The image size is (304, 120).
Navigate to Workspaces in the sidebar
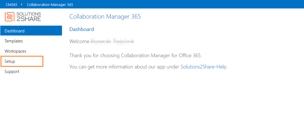point(15,51)
